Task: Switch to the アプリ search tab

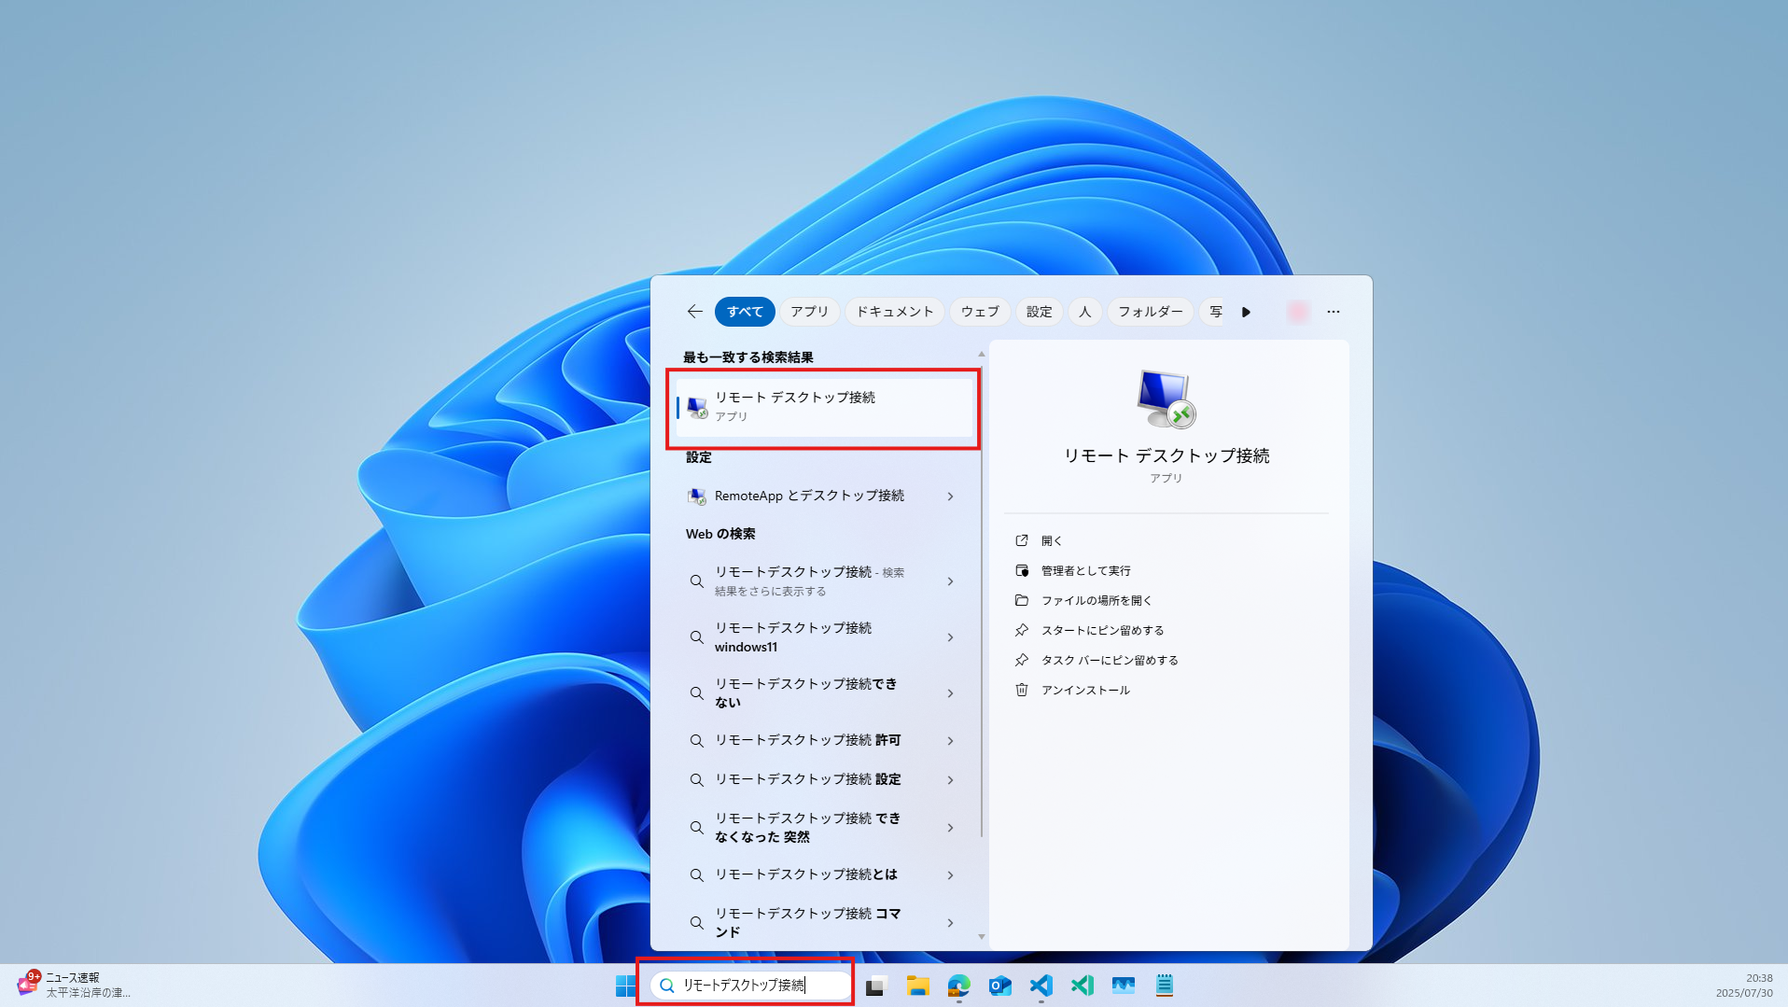Action: tap(808, 312)
